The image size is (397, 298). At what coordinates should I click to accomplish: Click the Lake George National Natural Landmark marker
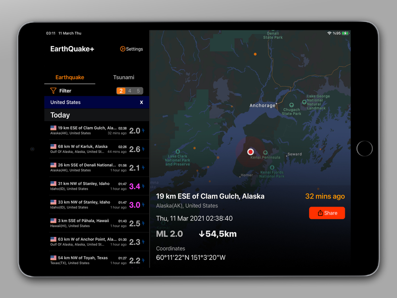[304, 102]
